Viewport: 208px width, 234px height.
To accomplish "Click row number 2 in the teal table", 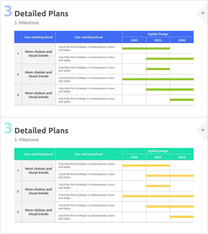I will pyautogui.click(x=18, y=191).
